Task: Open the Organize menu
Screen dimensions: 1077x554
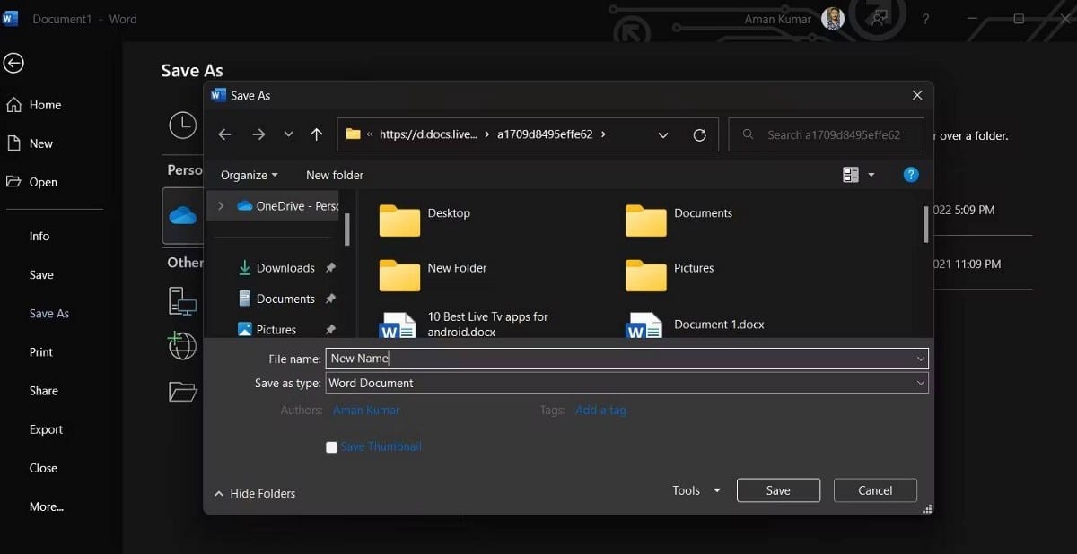Action: click(250, 175)
